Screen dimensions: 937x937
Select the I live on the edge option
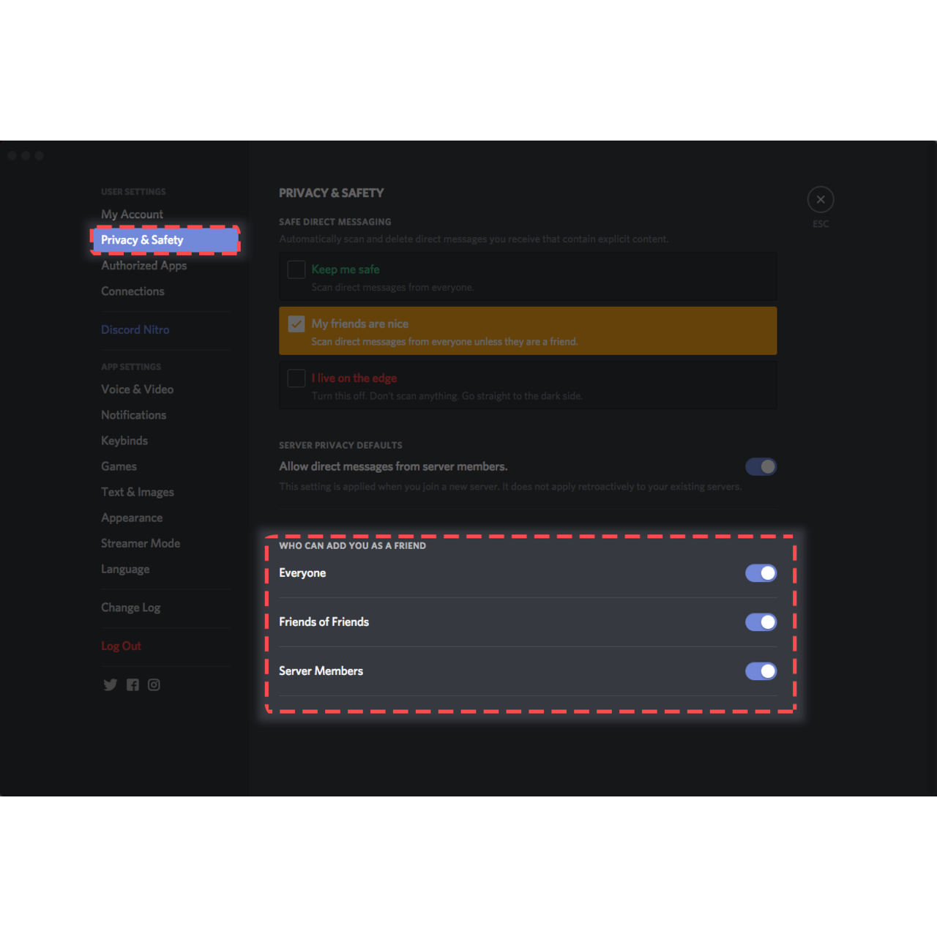(296, 378)
